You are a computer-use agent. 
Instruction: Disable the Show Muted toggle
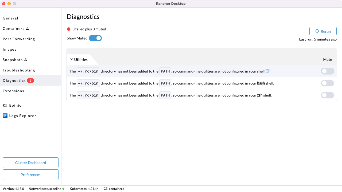[95, 38]
